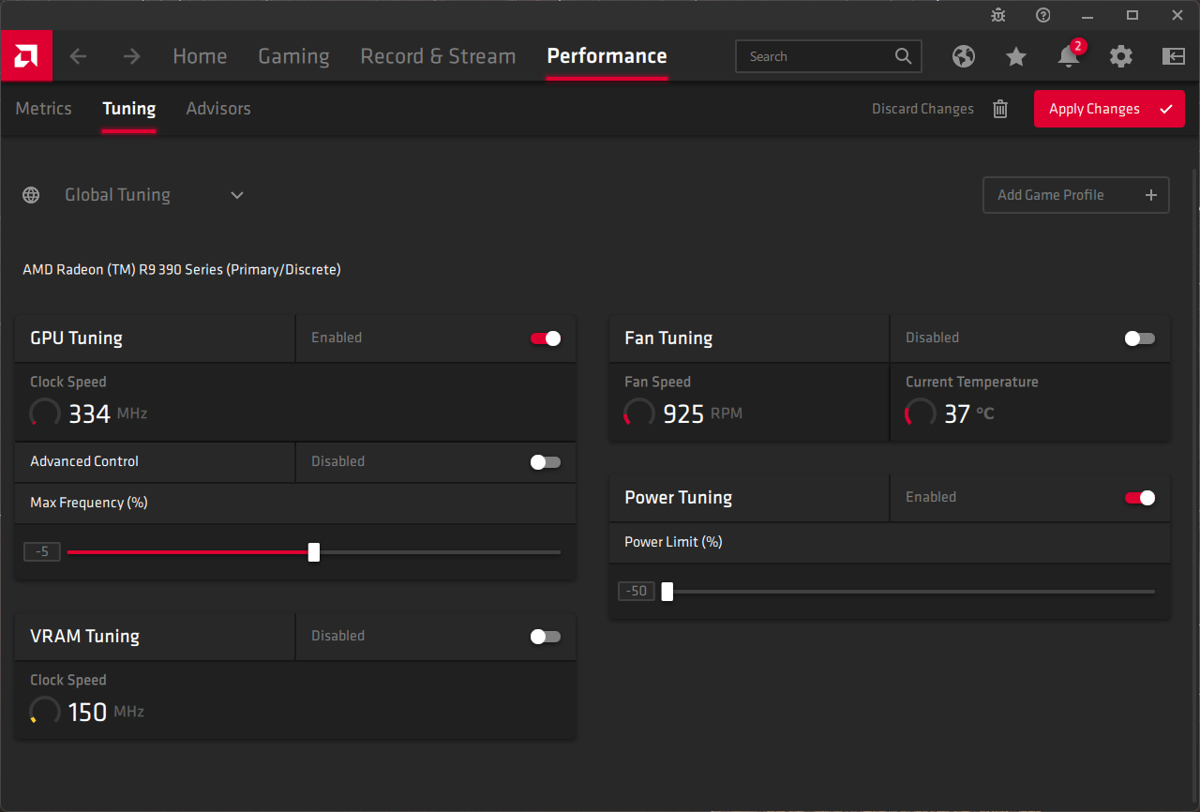Image resolution: width=1200 pixels, height=812 pixels.
Task: Click the search magnifier icon
Action: (903, 56)
